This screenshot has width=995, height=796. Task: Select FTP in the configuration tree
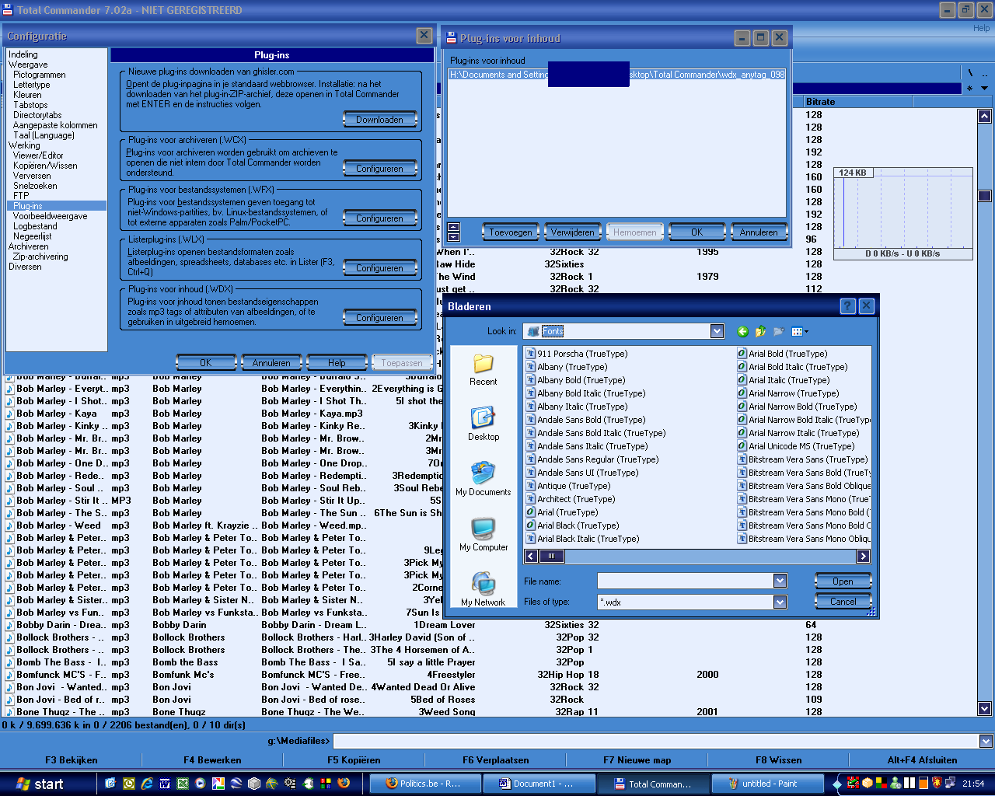coord(21,196)
